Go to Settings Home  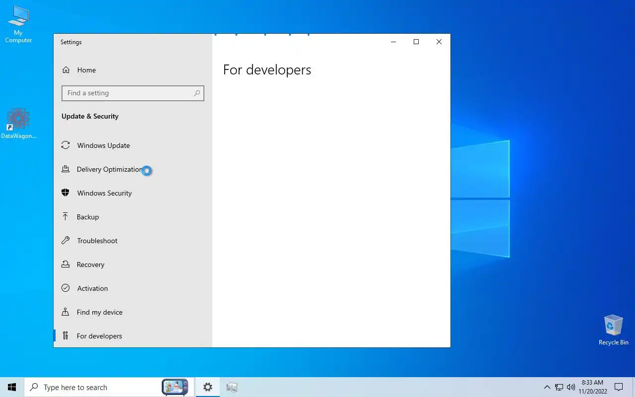133,70
